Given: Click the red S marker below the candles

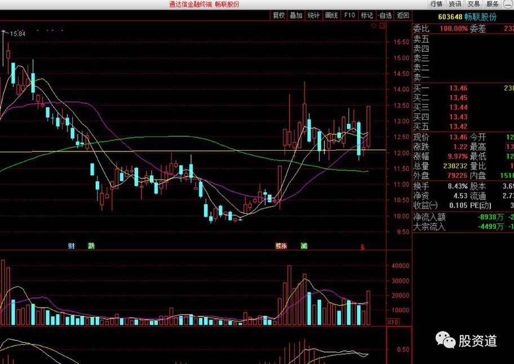Looking at the screenshot, I should click(x=362, y=248).
